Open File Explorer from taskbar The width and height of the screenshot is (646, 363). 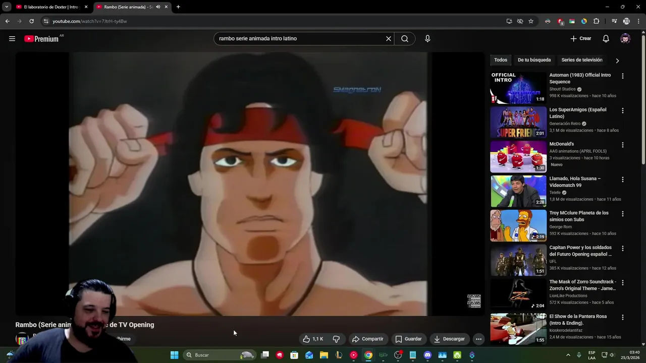pos(324,355)
